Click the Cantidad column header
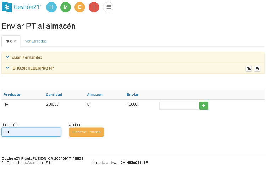This screenshot has height=172, width=266. coord(54,95)
